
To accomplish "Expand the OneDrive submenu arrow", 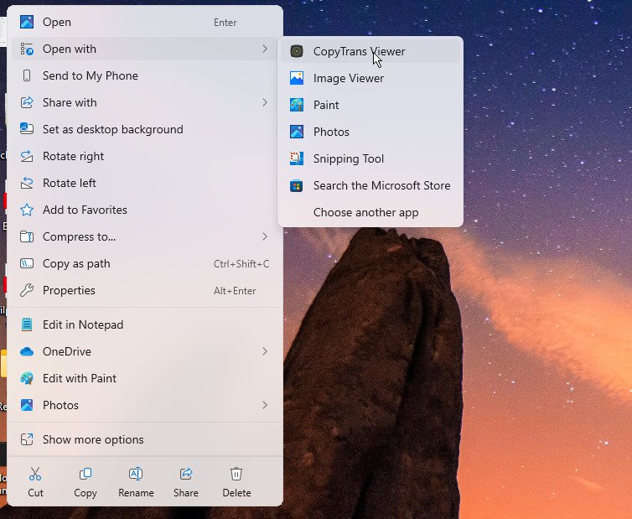I will [x=265, y=351].
